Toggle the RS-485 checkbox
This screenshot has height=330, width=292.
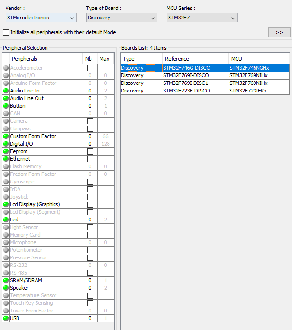90,273
